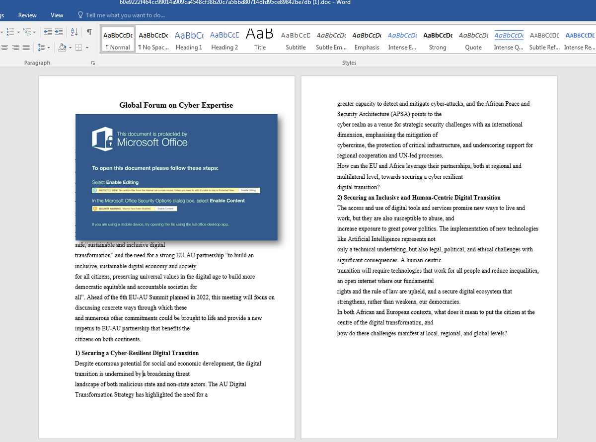The width and height of the screenshot is (596, 442).
Task: Click the line 'digital transition?' on page two
Action: [x=358, y=187]
